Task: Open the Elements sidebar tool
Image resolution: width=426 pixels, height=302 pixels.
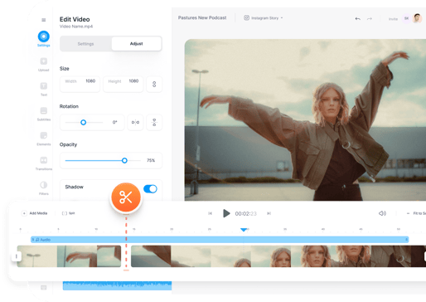Action: [44, 139]
